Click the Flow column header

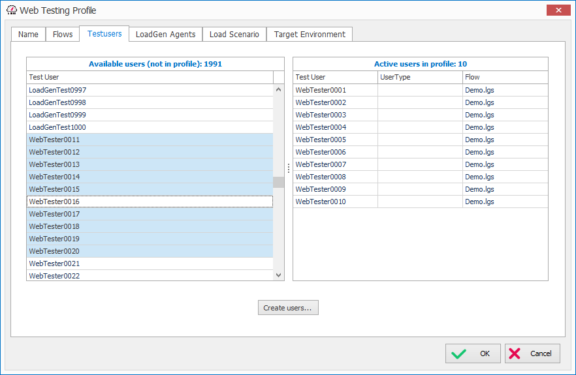pyautogui.click(x=505, y=77)
